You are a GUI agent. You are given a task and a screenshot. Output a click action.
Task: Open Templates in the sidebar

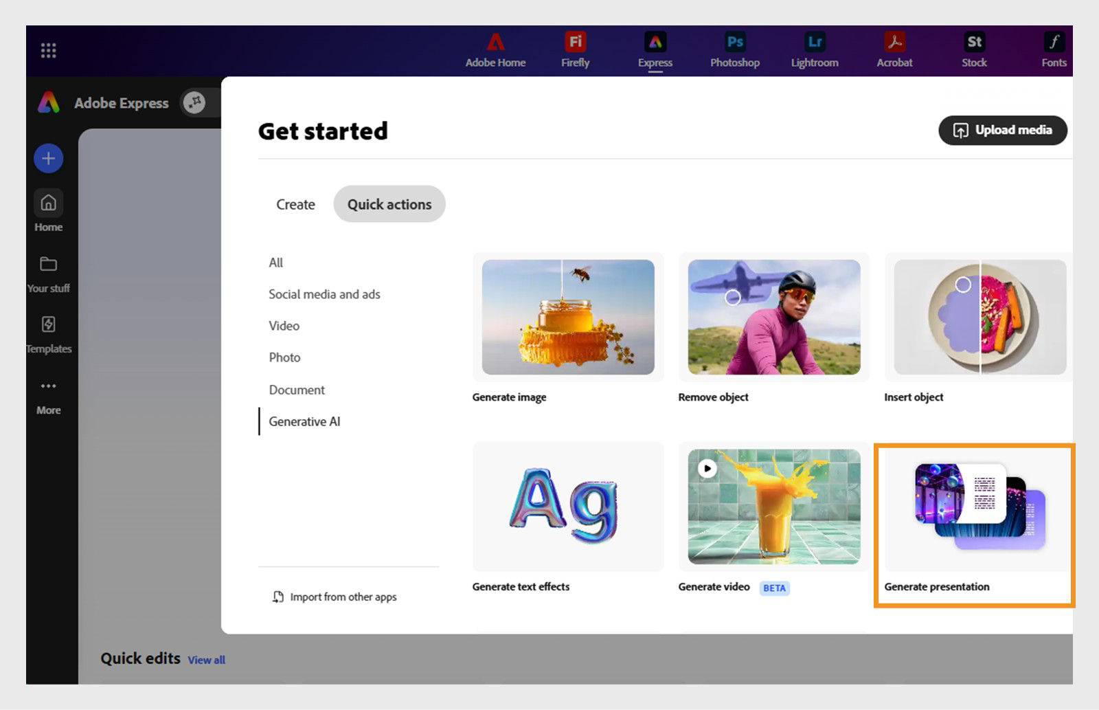pos(48,332)
